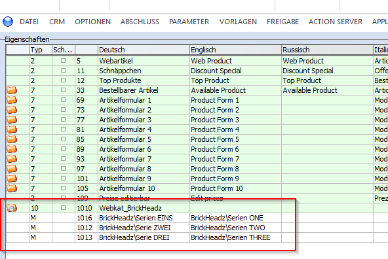Select the Top Produkte cell
The width and height of the screenshot is (388, 259).
[x=144, y=80]
